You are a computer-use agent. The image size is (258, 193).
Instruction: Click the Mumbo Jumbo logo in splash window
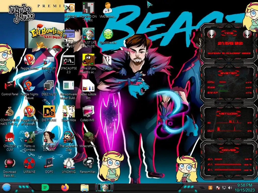[22, 14]
